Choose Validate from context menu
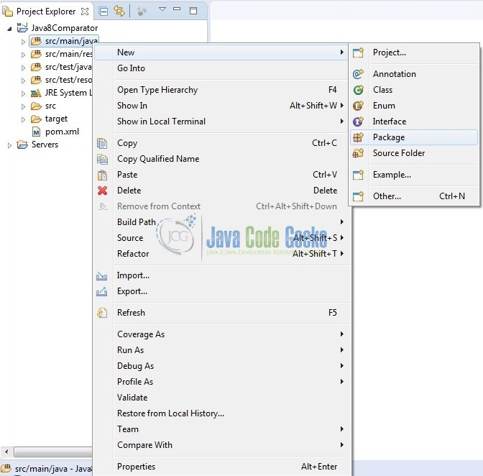This screenshot has height=476, width=483. coord(221,398)
